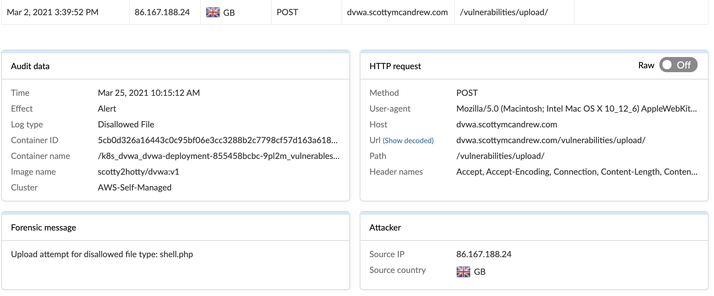Click the User-agent label
714x296 pixels.
[x=390, y=109]
